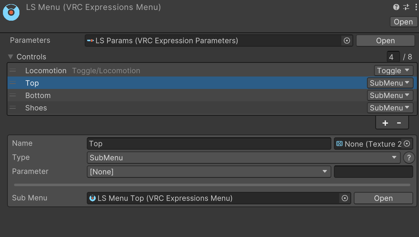Collapse the Controls foldout triangle
The height and width of the screenshot is (237, 419).
pos(11,57)
